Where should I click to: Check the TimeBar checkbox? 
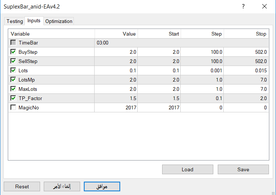[x=13, y=43]
